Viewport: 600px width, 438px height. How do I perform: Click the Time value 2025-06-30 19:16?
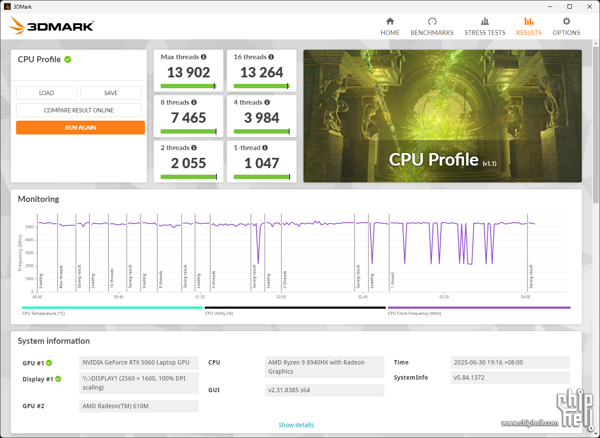(510, 362)
